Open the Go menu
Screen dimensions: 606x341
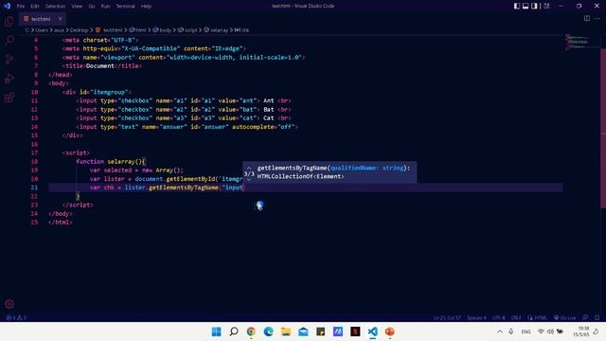coord(92,7)
